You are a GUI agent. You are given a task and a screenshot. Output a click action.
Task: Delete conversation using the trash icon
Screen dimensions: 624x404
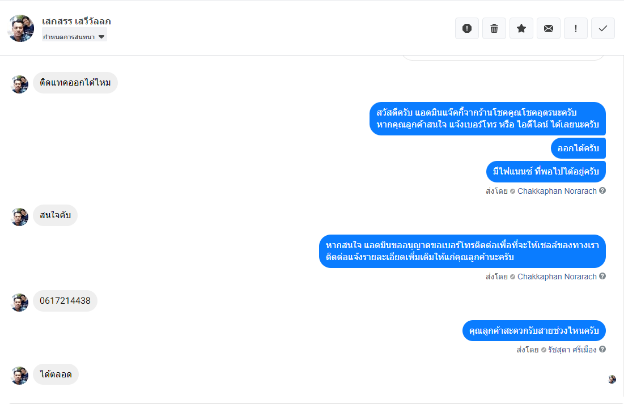coord(494,28)
